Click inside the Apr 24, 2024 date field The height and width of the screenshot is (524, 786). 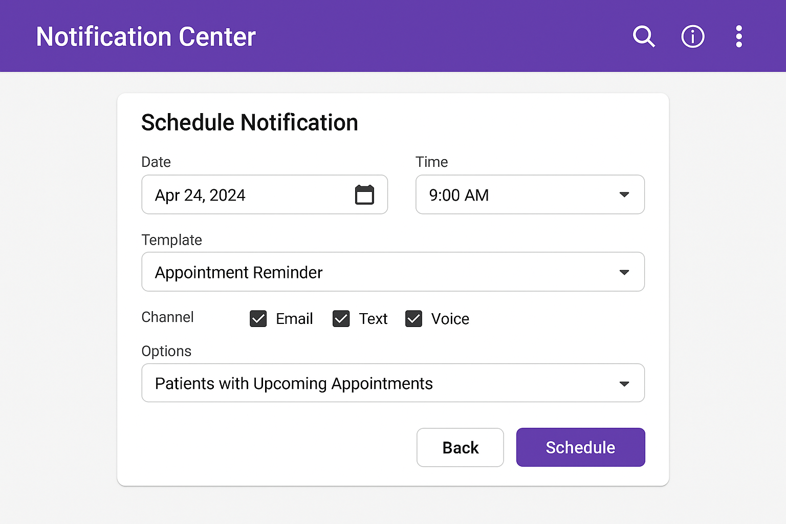230,194
